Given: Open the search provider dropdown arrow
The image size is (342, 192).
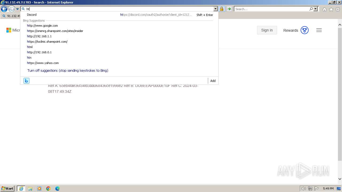Looking at the screenshot, I should (316, 9).
